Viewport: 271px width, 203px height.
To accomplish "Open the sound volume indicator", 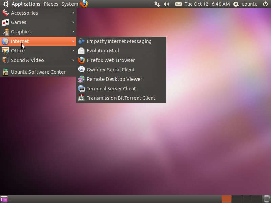I will point(166,4).
